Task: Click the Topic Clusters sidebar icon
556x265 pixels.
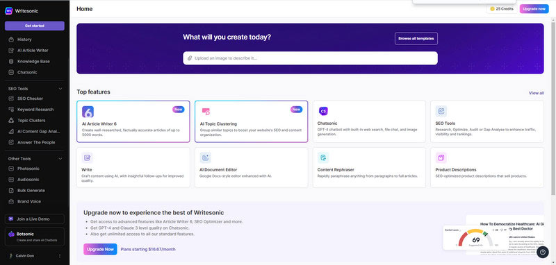Action: tap(11, 120)
